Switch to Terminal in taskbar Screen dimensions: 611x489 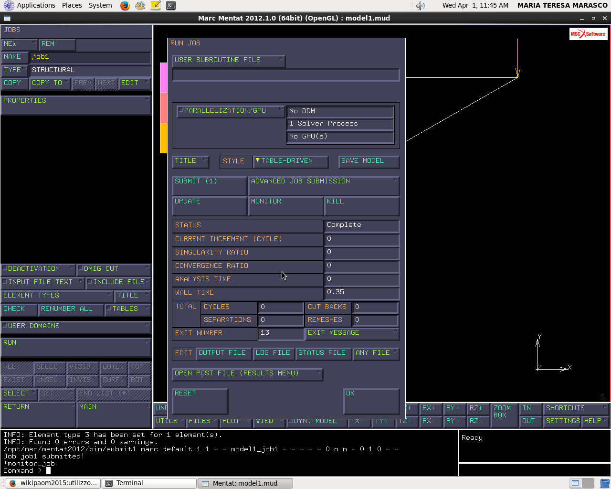149,483
